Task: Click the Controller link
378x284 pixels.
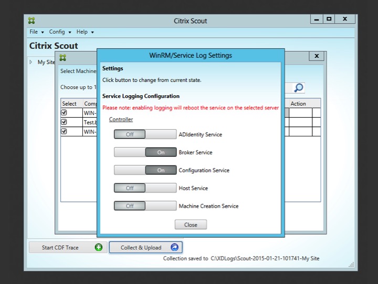Action: 121,119
